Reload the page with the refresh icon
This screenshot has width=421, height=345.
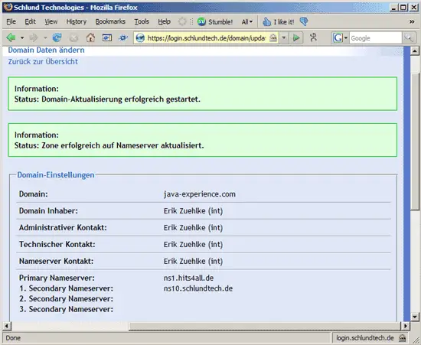pos(57,37)
